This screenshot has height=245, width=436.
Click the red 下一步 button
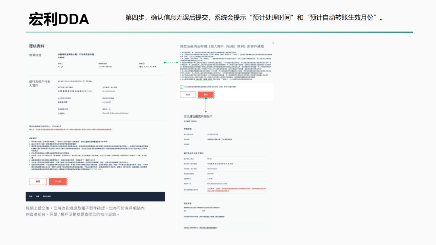58,181
